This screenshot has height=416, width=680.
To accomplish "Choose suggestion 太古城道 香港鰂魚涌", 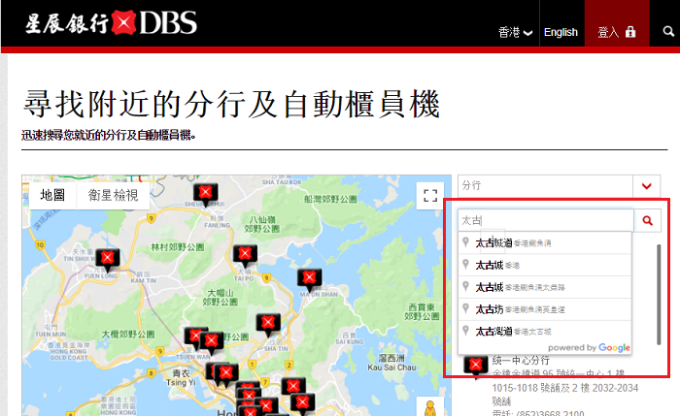I will pos(545,242).
